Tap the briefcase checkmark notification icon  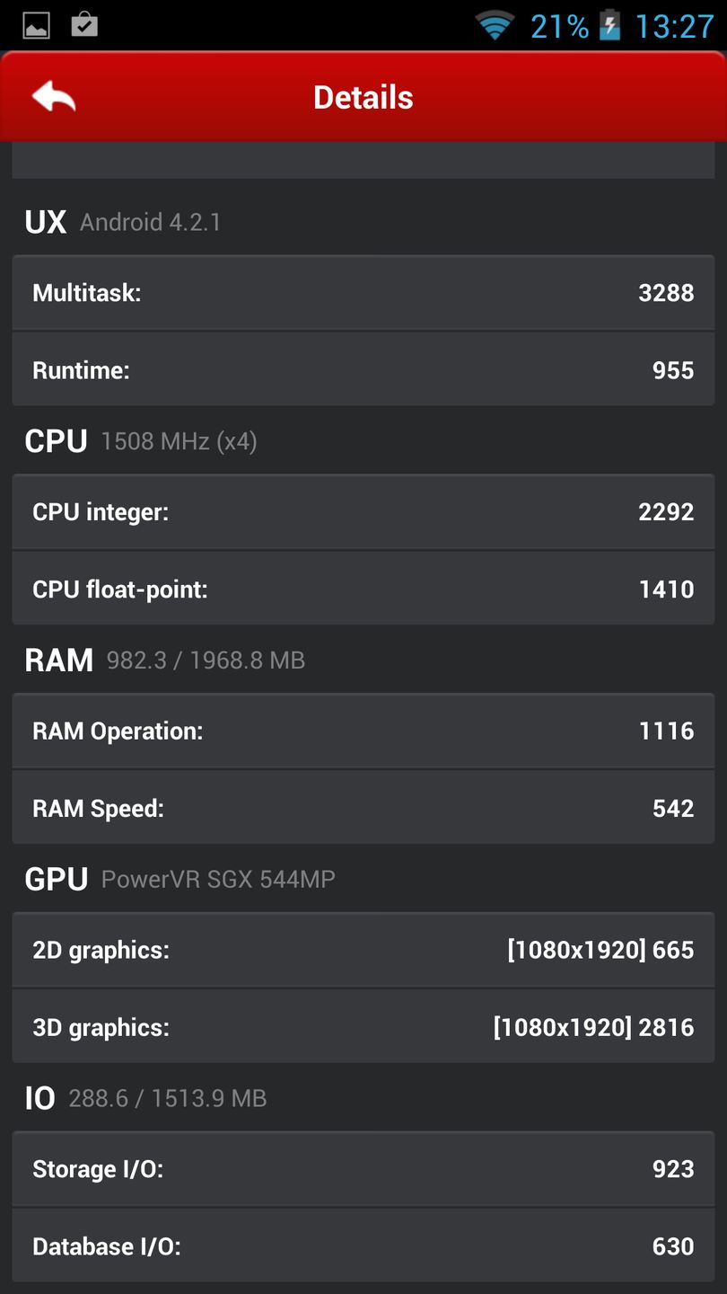[84, 24]
